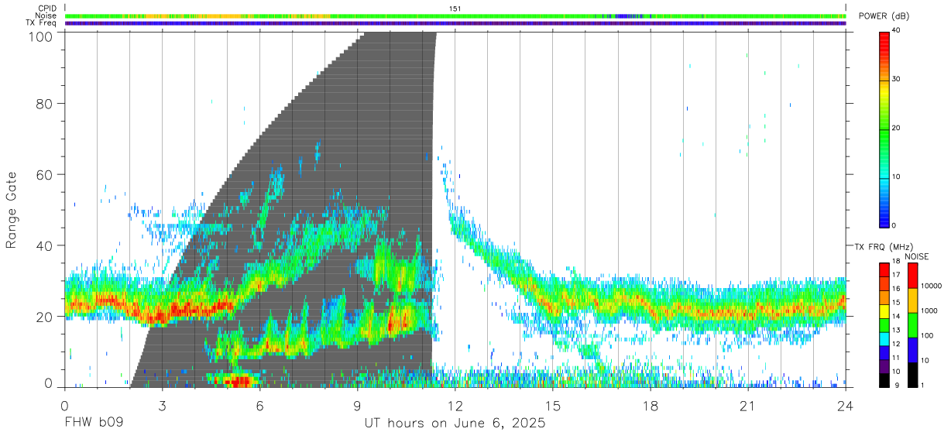Click the Range Gate axis tick "80"
951x439 pixels.
click(x=46, y=104)
